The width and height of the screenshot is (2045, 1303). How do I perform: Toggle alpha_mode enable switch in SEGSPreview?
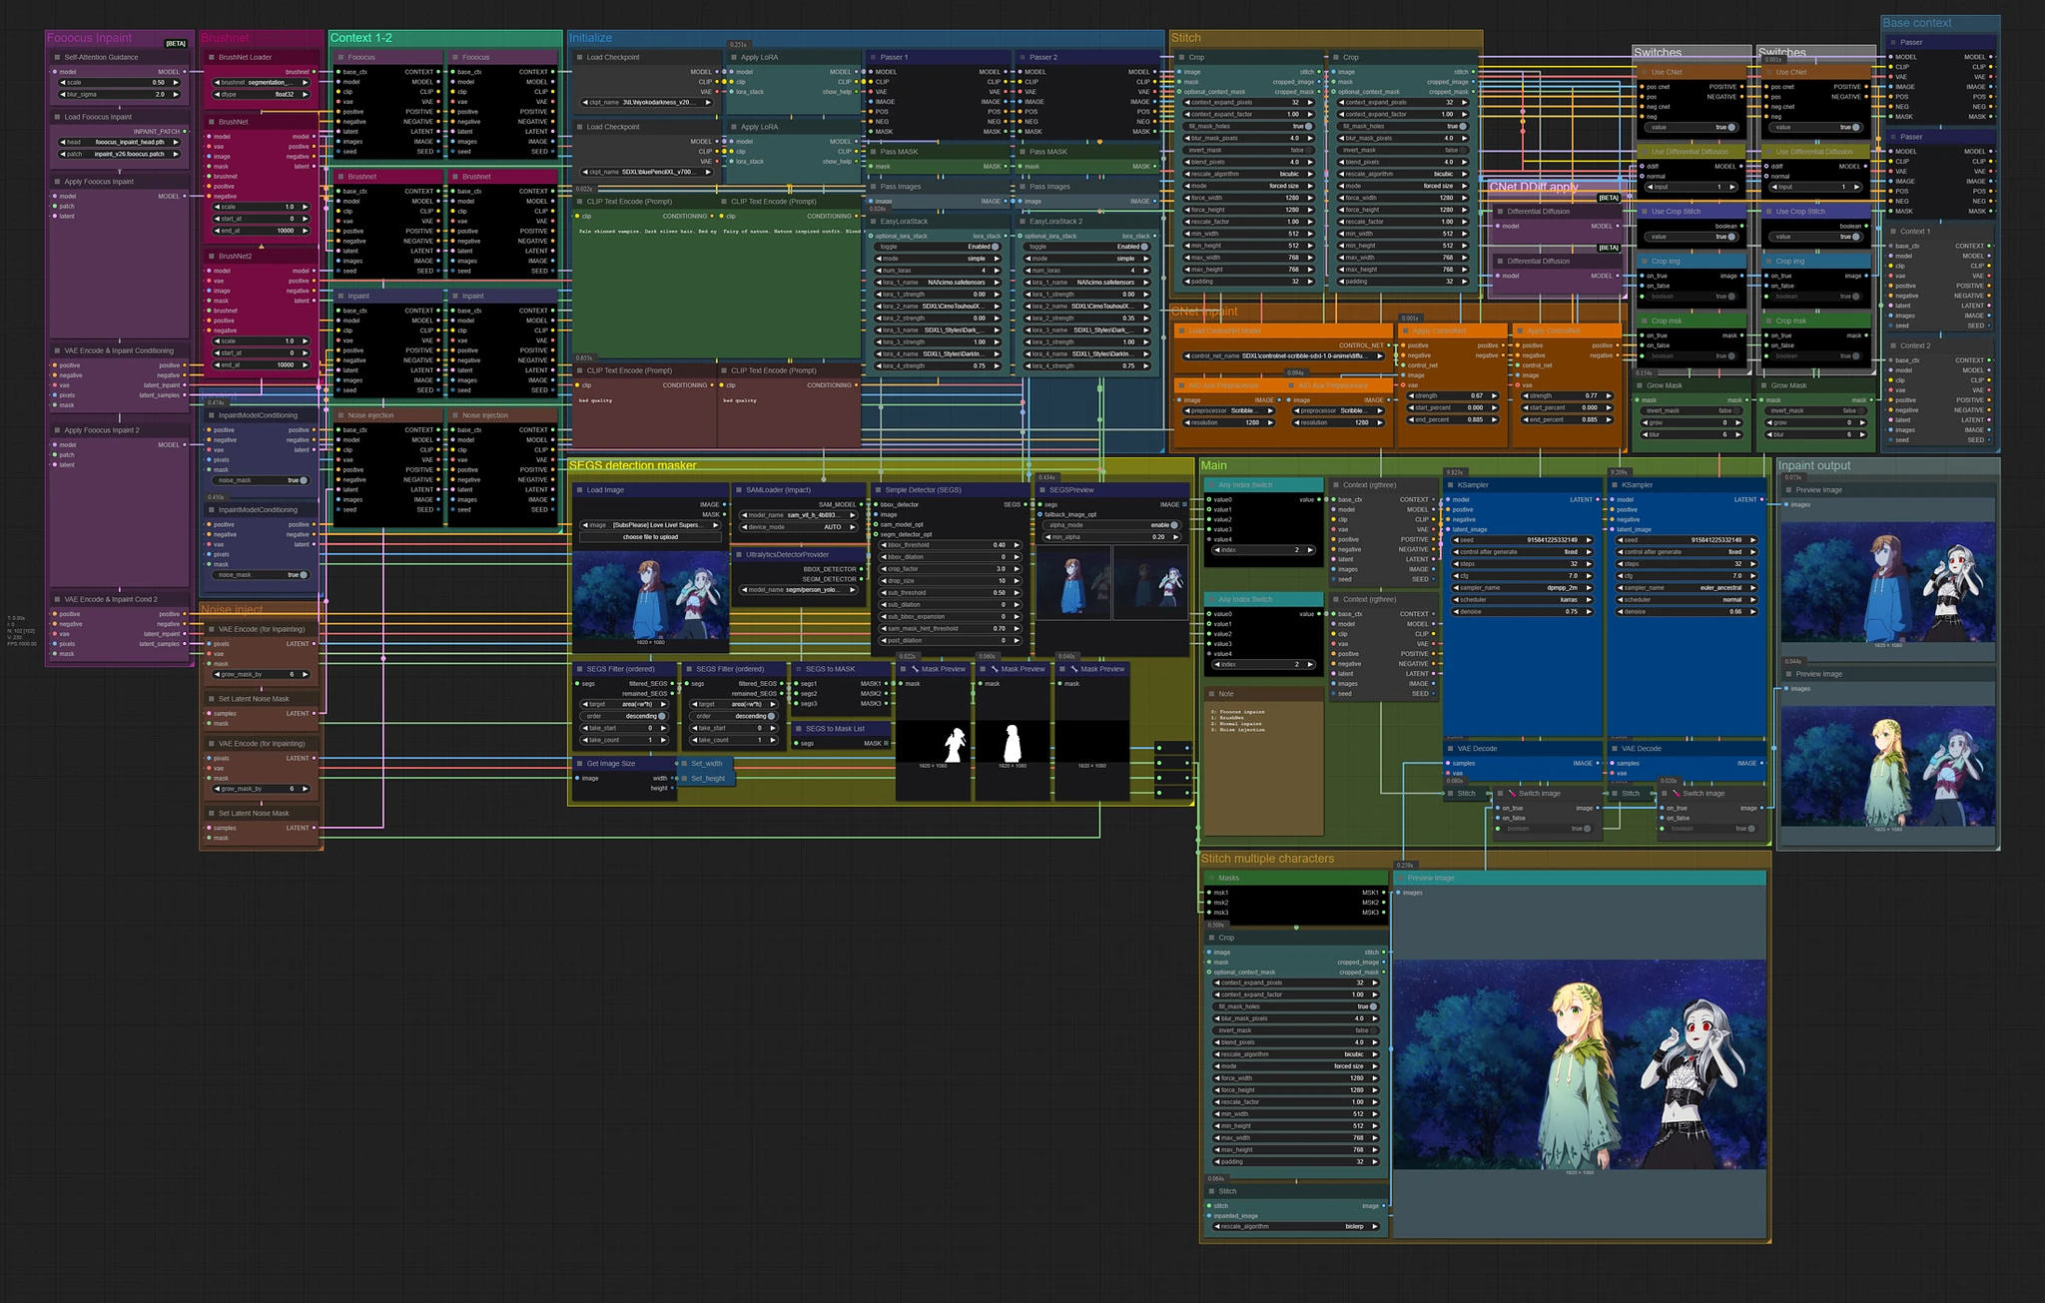point(1174,525)
